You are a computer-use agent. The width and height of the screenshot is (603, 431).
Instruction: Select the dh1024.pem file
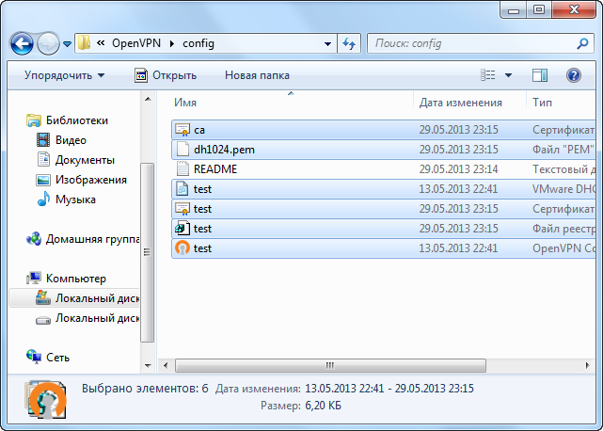(384, 150)
